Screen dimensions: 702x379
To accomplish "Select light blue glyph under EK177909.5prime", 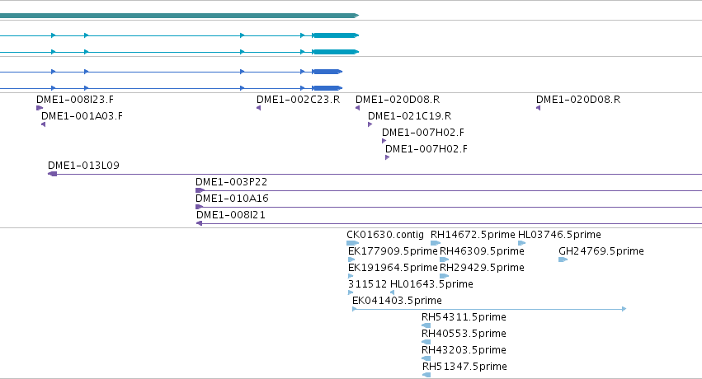I will point(351,260).
